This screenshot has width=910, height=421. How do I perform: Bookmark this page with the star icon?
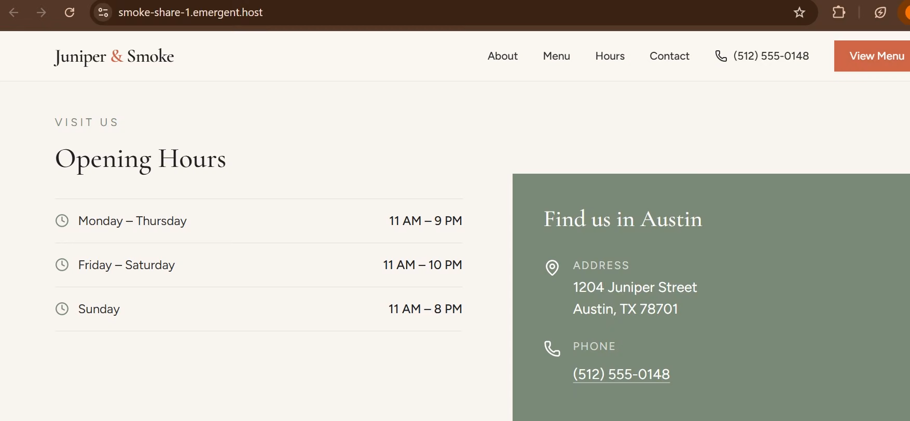[799, 12]
